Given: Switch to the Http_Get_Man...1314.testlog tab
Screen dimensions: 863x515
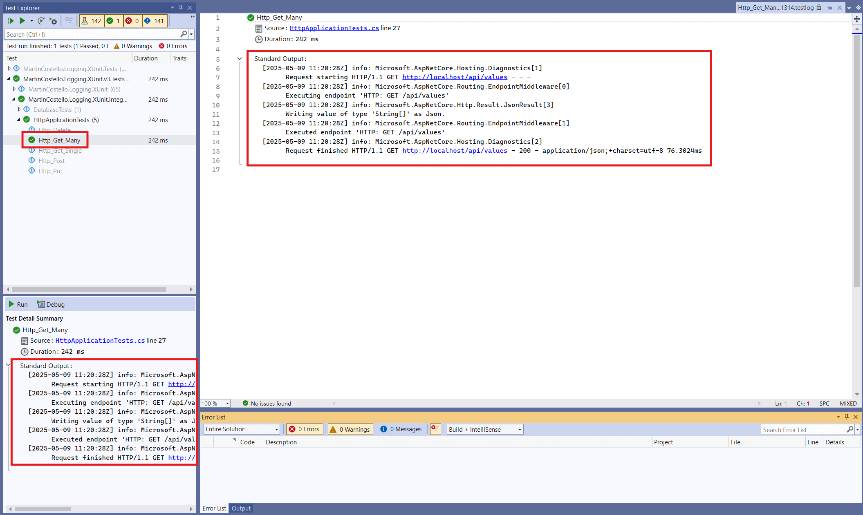Looking at the screenshot, I should (x=776, y=7).
